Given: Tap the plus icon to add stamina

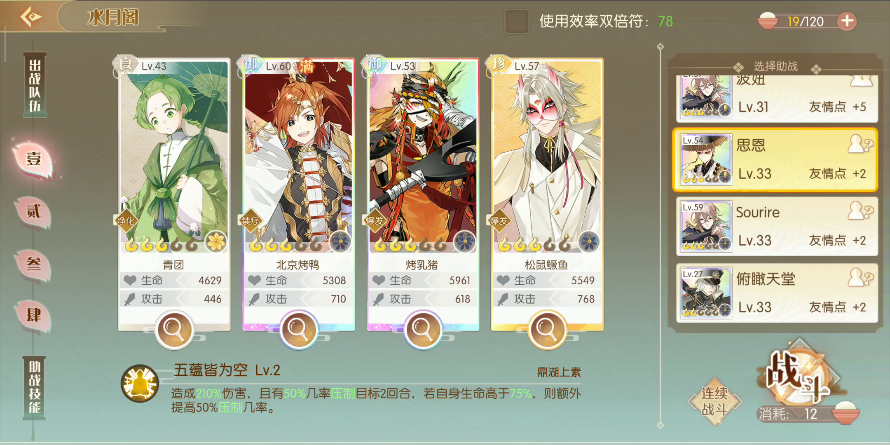Looking at the screenshot, I should [x=847, y=21].
